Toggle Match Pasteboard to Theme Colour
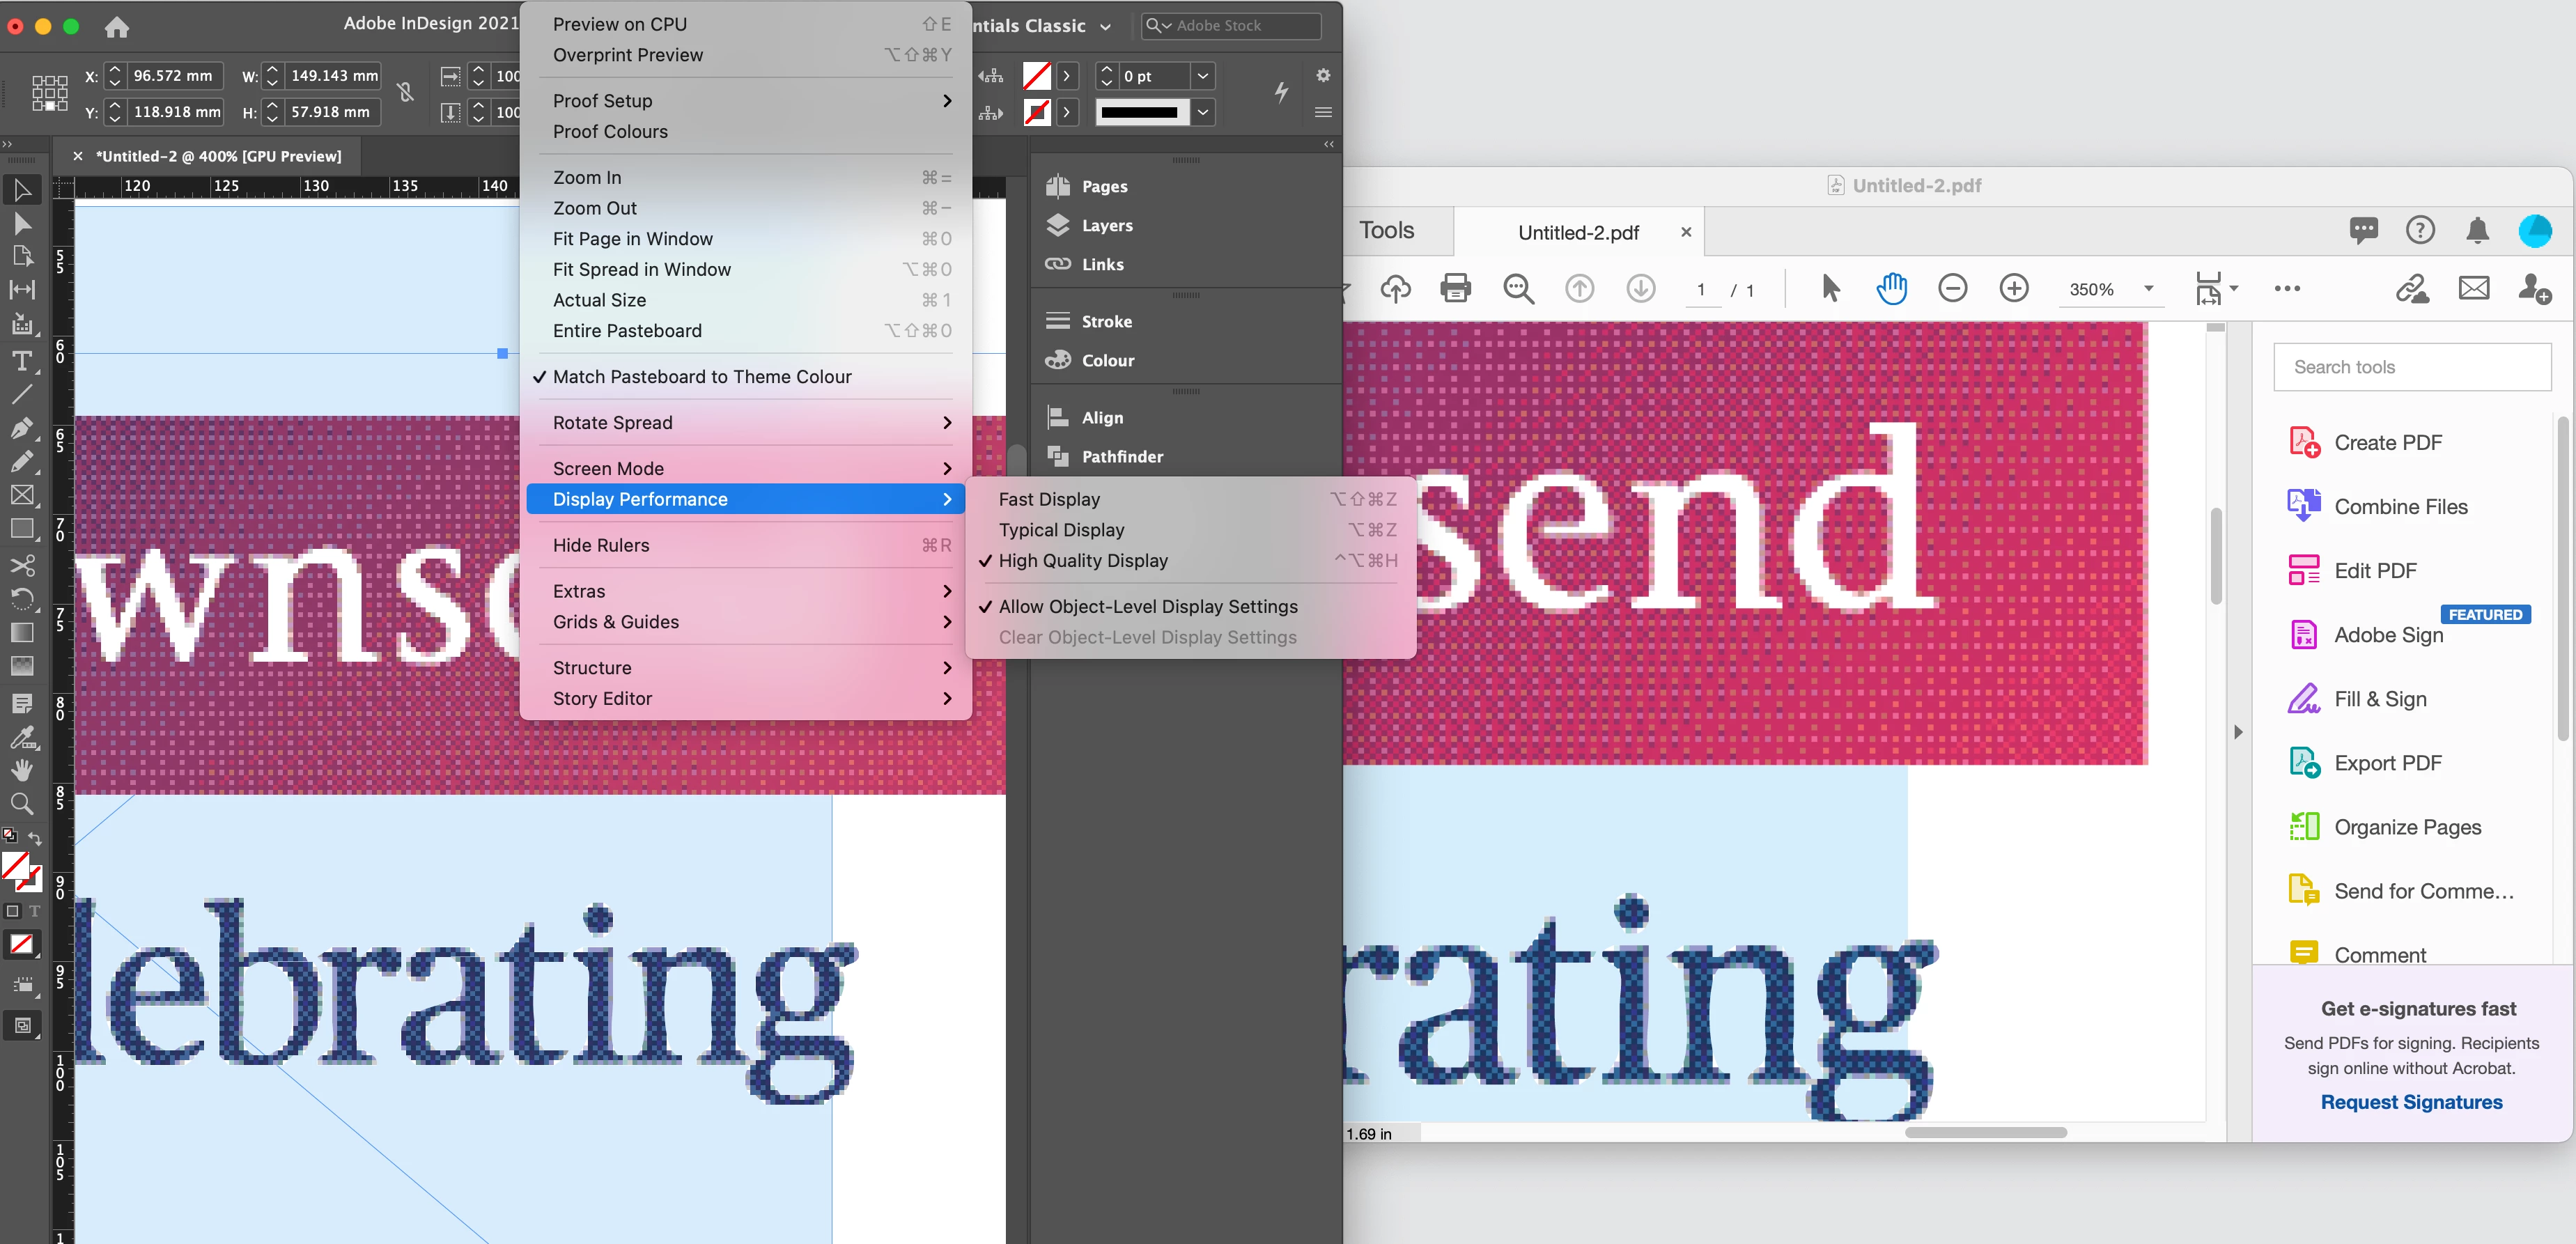Viewport: 2576px width, 1244px height. (x=701, y=377)
